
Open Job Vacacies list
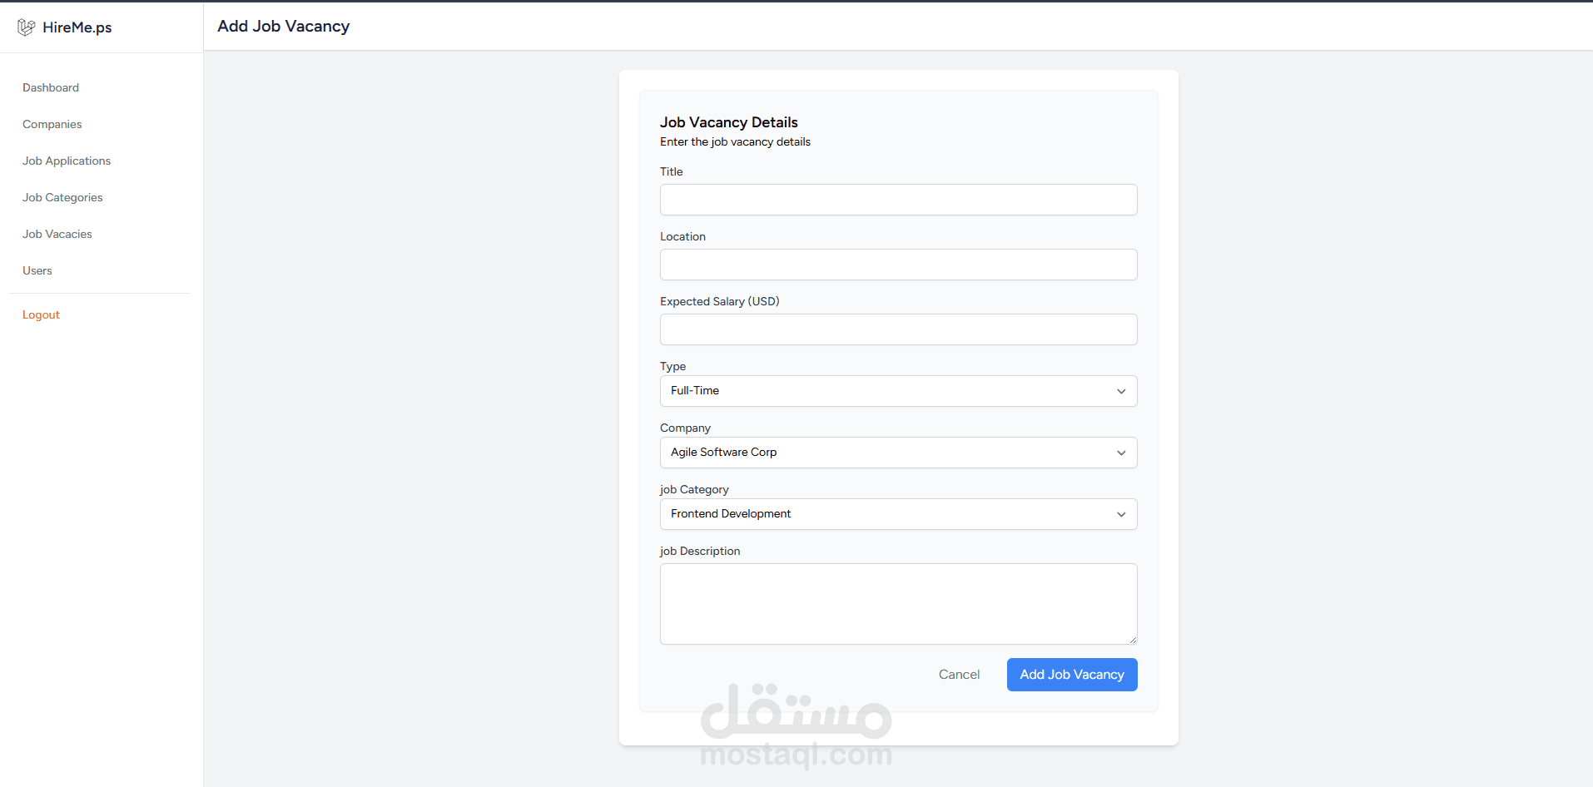(57, 234)
